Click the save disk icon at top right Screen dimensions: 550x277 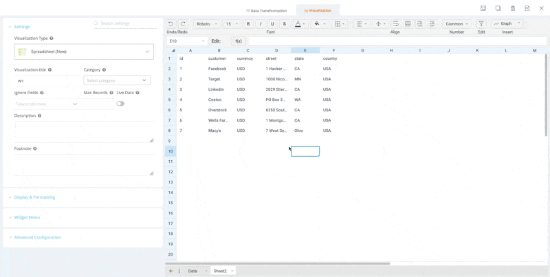pos(483,9)
